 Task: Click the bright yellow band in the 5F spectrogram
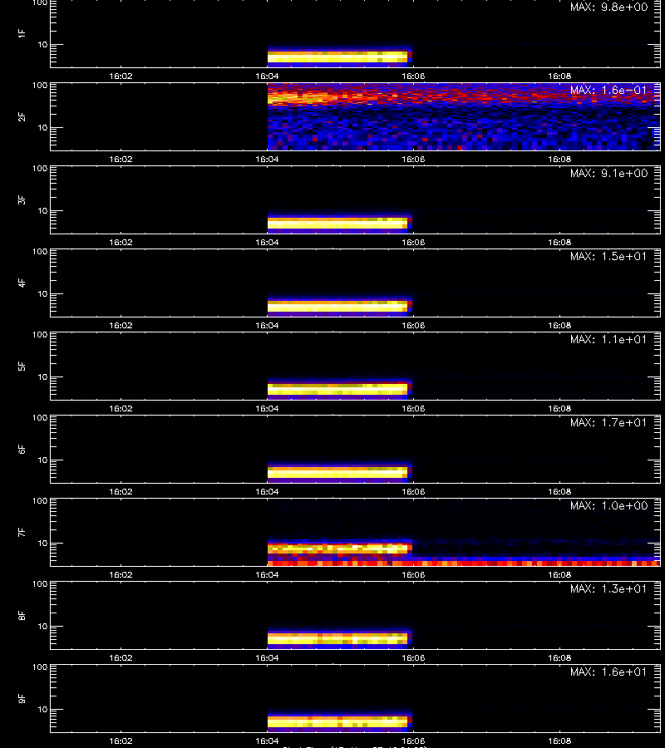tap(337, 389)
